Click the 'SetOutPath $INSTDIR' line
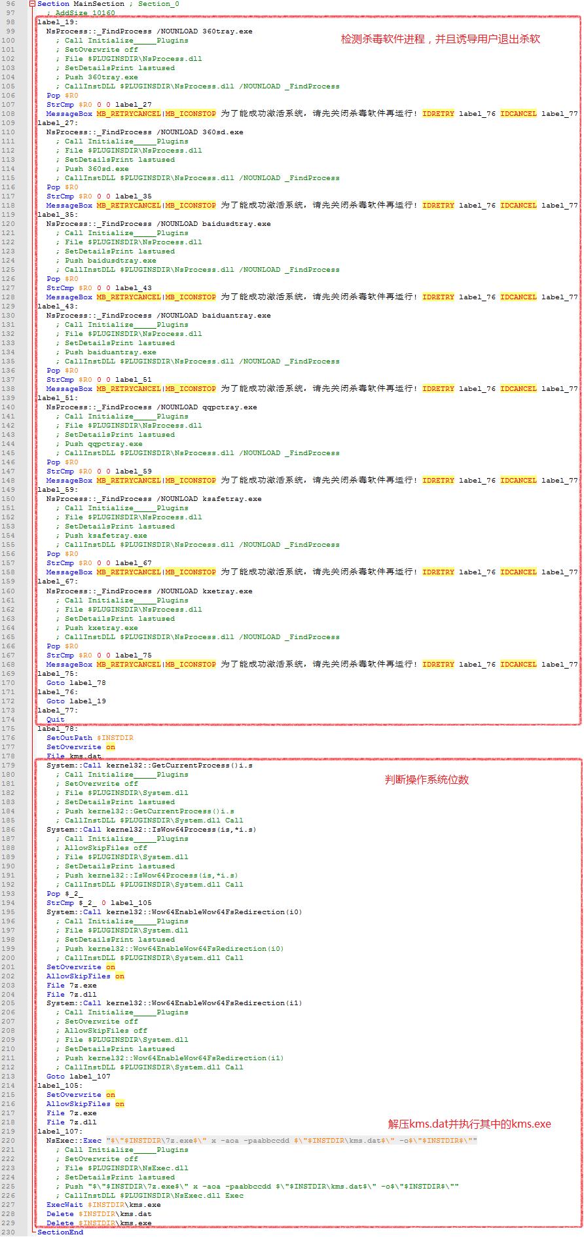The image size is (584, 1237). tap(90, 738)
